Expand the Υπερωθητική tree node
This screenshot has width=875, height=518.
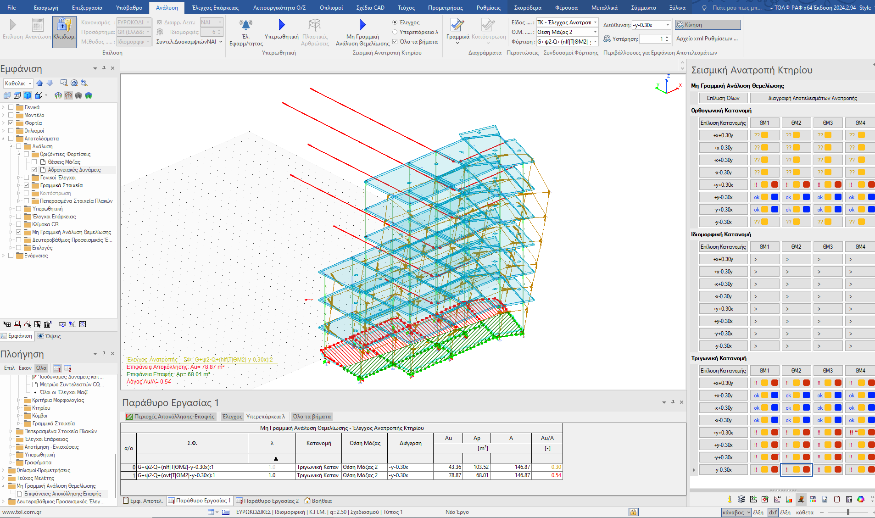(x=11, y=209)
